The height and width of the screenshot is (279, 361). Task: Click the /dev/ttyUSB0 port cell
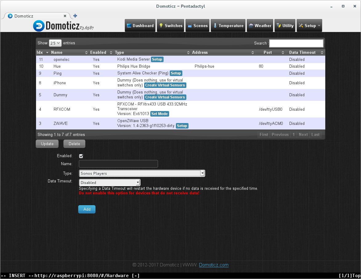click(x=270, y=109)
